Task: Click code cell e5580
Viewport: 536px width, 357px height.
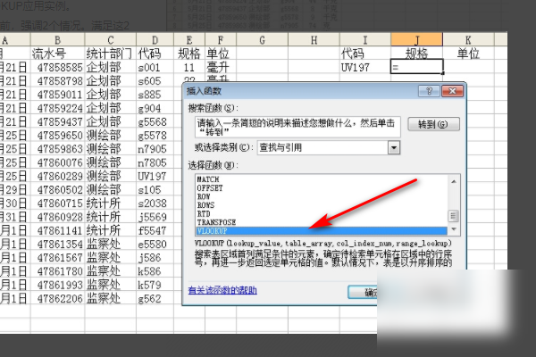Action: (x=155, y=244)
